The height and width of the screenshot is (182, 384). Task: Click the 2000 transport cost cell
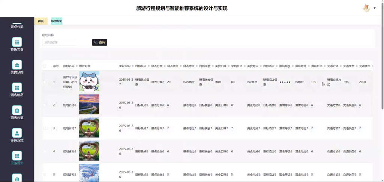[363, 82]
